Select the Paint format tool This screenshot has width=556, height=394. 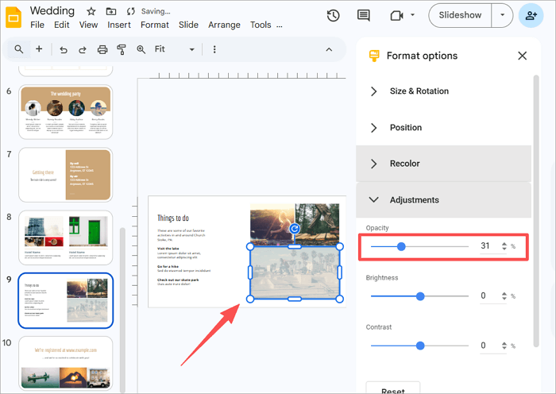click(122, 50)
